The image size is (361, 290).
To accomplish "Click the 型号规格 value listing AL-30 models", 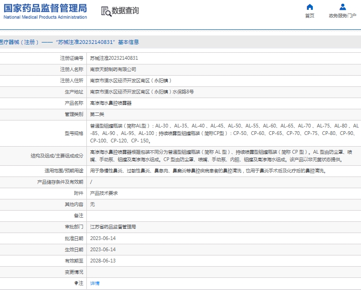I will coord(224,133).
